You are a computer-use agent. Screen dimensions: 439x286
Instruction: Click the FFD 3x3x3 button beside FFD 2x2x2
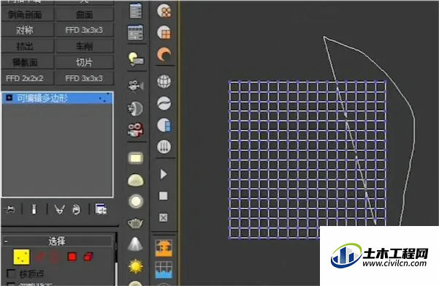coord(85,78)
